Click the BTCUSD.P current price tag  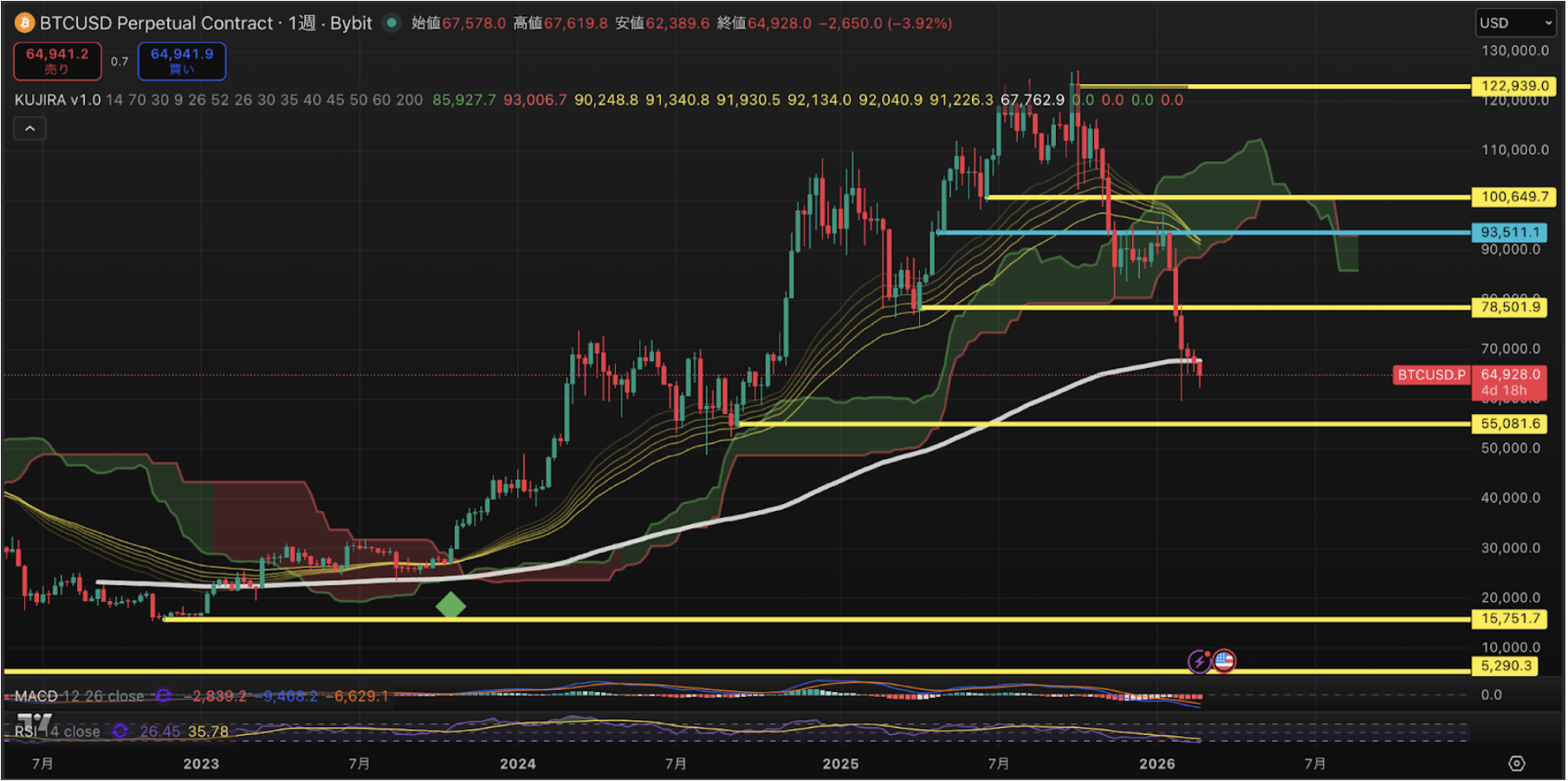tap(1431, 375)
